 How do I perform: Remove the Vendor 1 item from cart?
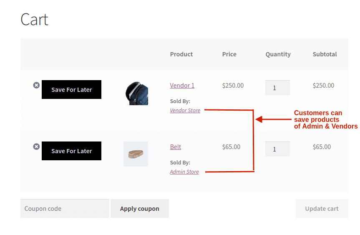[36, 85]
